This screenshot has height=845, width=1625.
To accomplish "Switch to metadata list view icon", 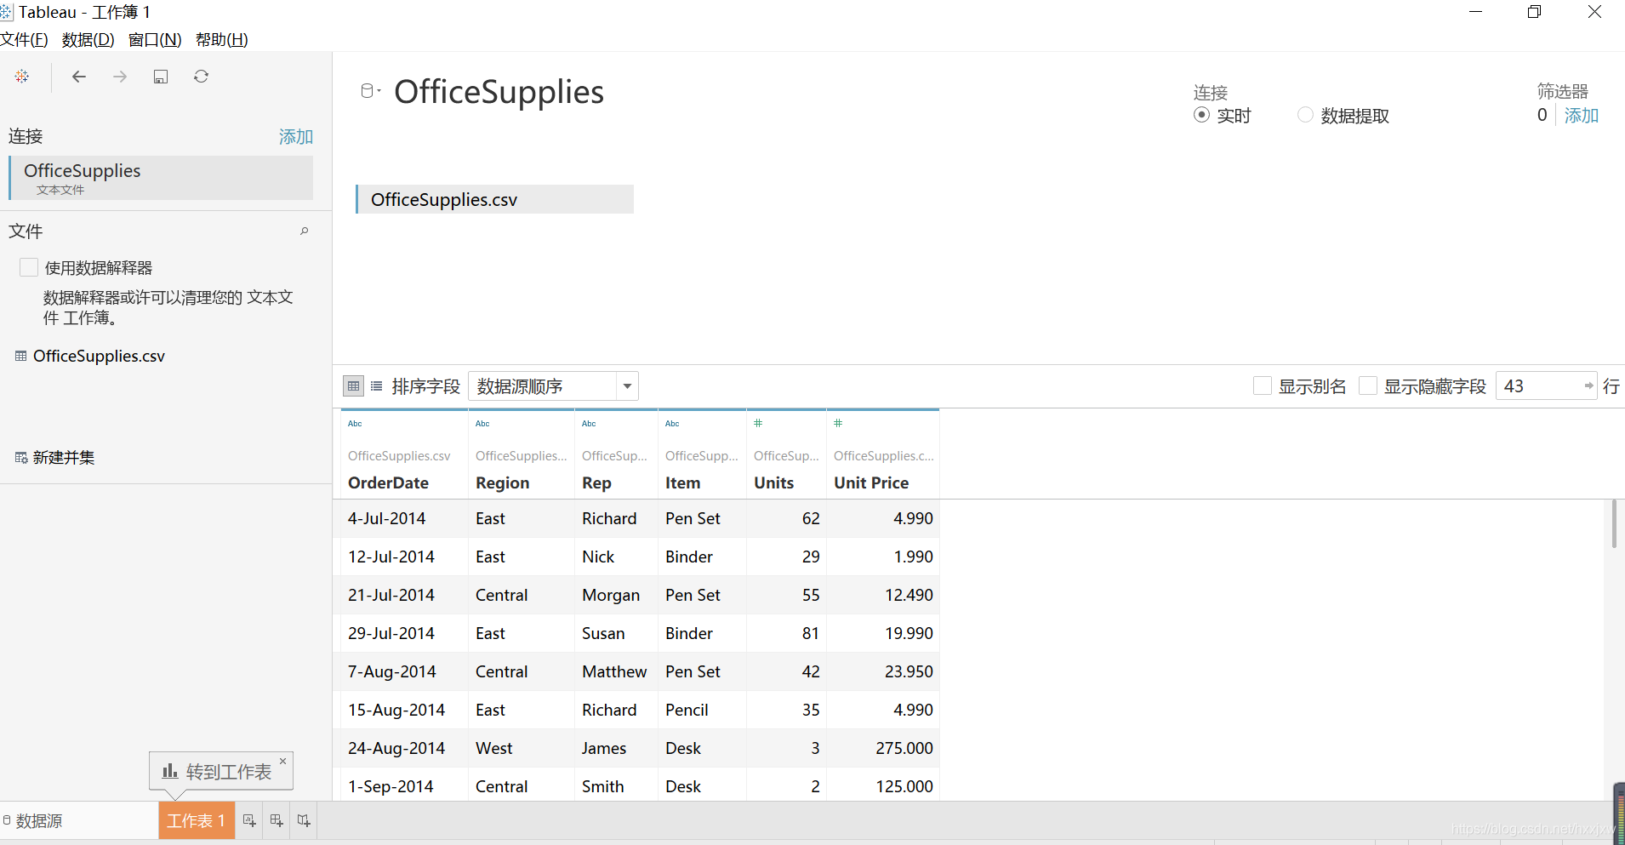I will point(377,386).
